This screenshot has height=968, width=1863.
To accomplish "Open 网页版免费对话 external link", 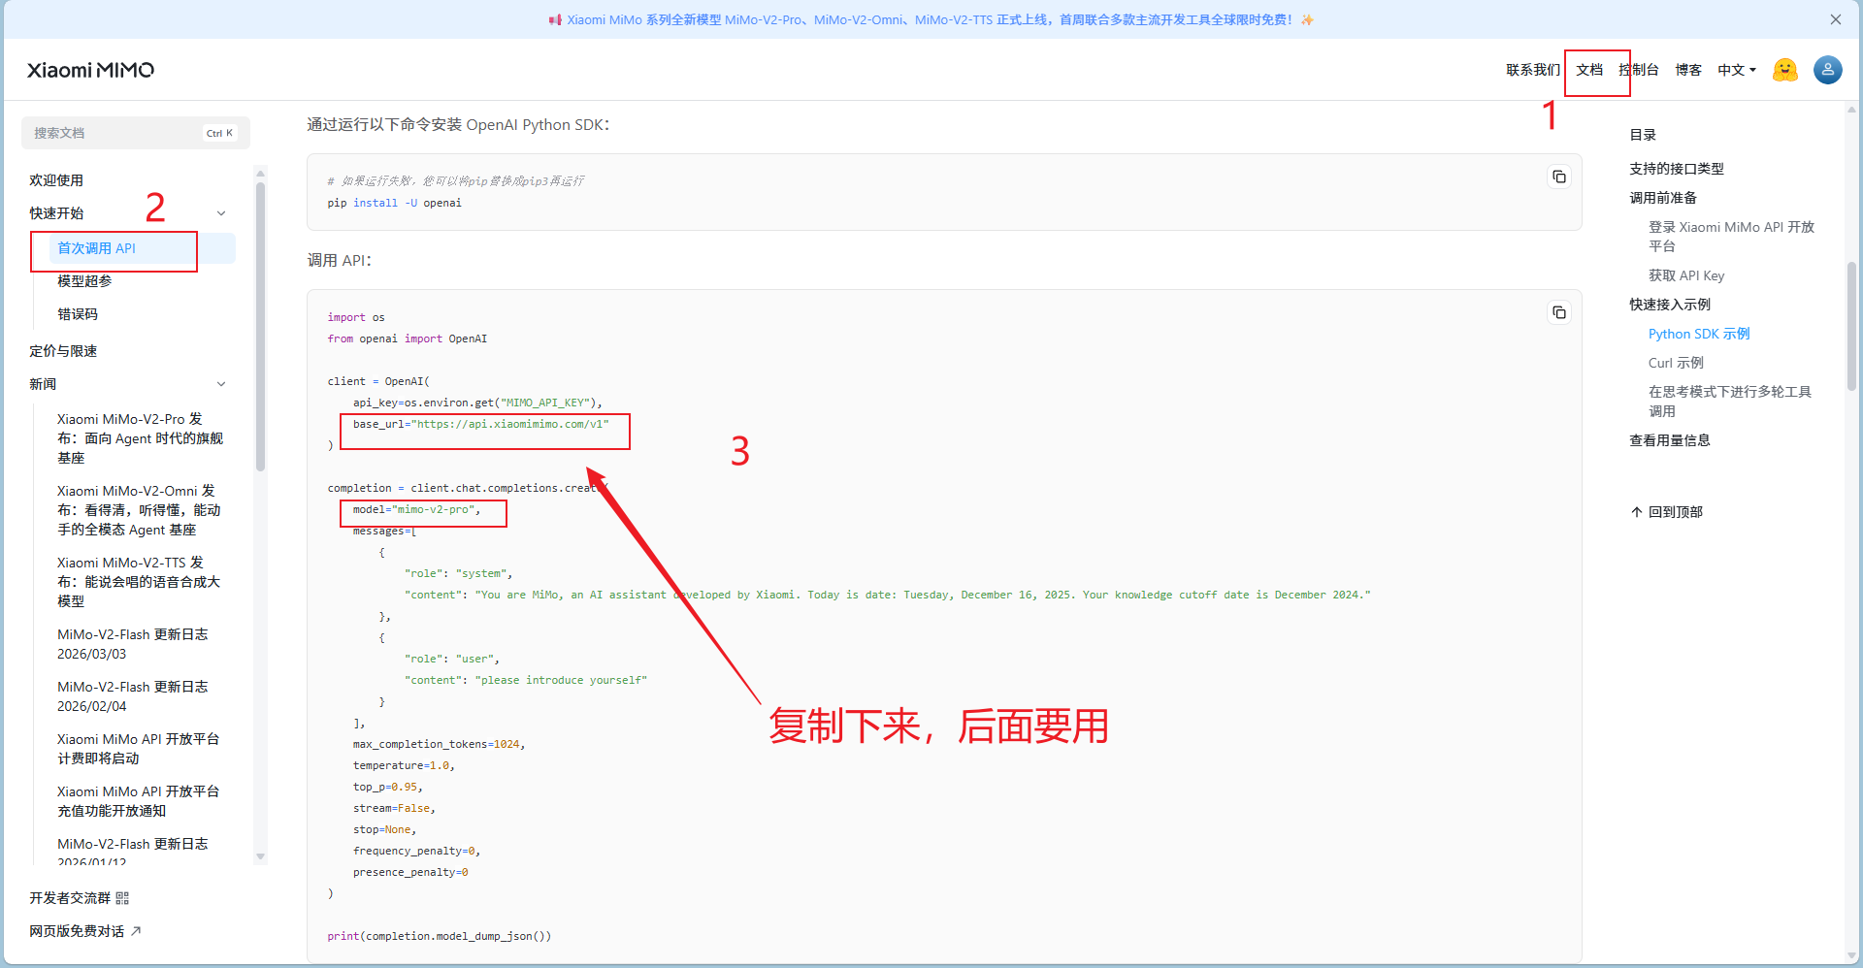I will pyautogui.click(x=85, y=931).
